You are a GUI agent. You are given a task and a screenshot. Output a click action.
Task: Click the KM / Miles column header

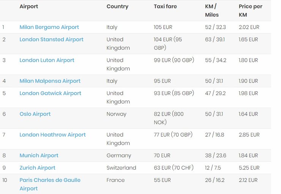pos(212,11)
